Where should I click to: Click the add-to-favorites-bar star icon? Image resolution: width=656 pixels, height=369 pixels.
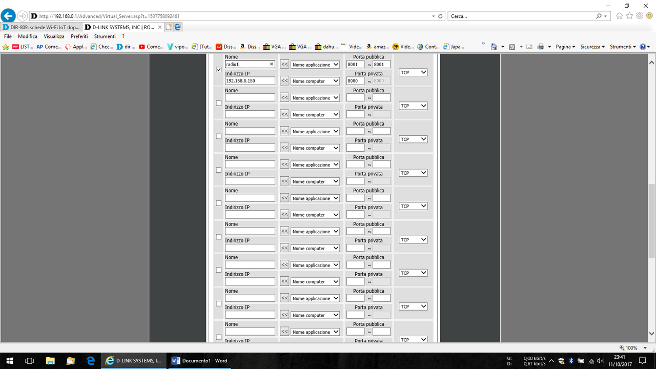[x=6, y=47]
